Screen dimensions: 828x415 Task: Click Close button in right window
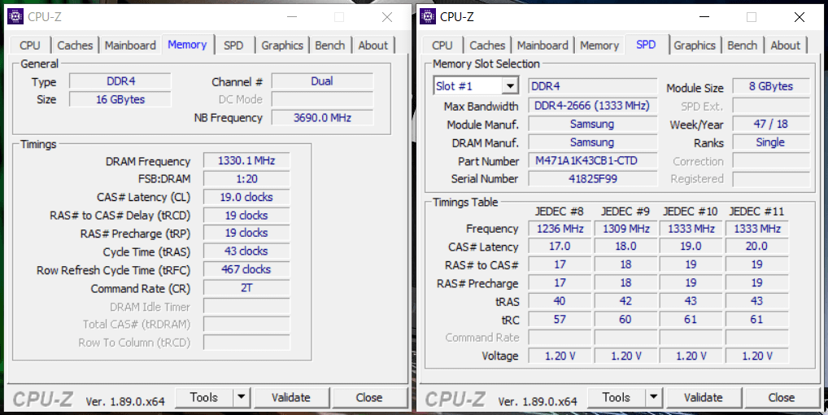click(x=782, y=397)
